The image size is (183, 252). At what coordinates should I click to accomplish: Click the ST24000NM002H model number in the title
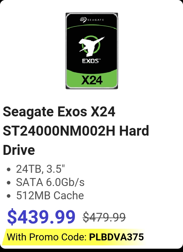point(59,131)
